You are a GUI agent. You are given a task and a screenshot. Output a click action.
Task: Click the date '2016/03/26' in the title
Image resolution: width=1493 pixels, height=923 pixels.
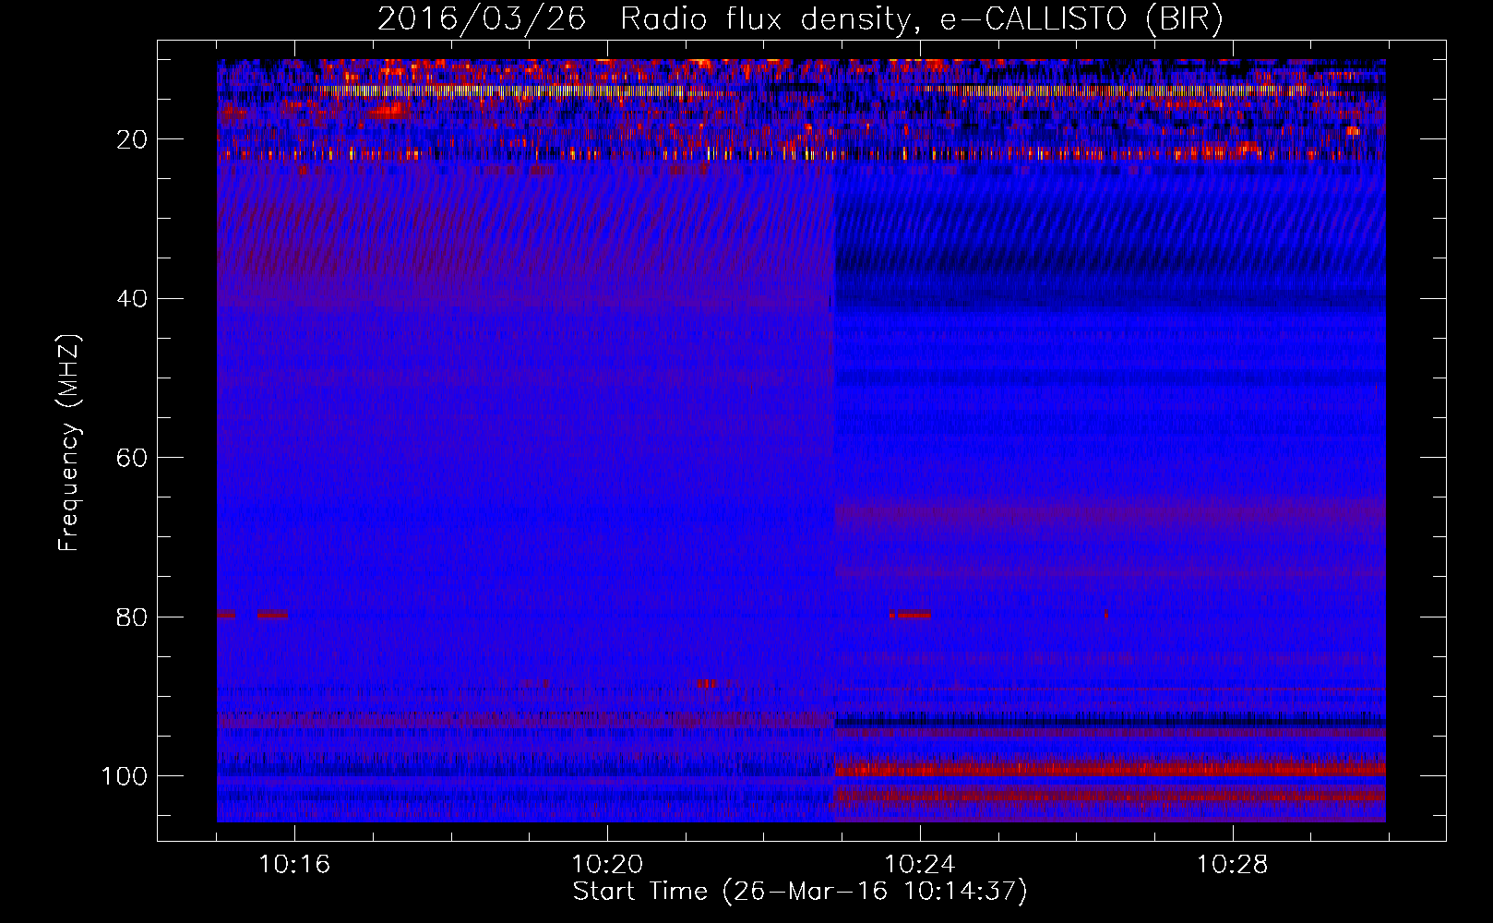[x=481, y=18]
